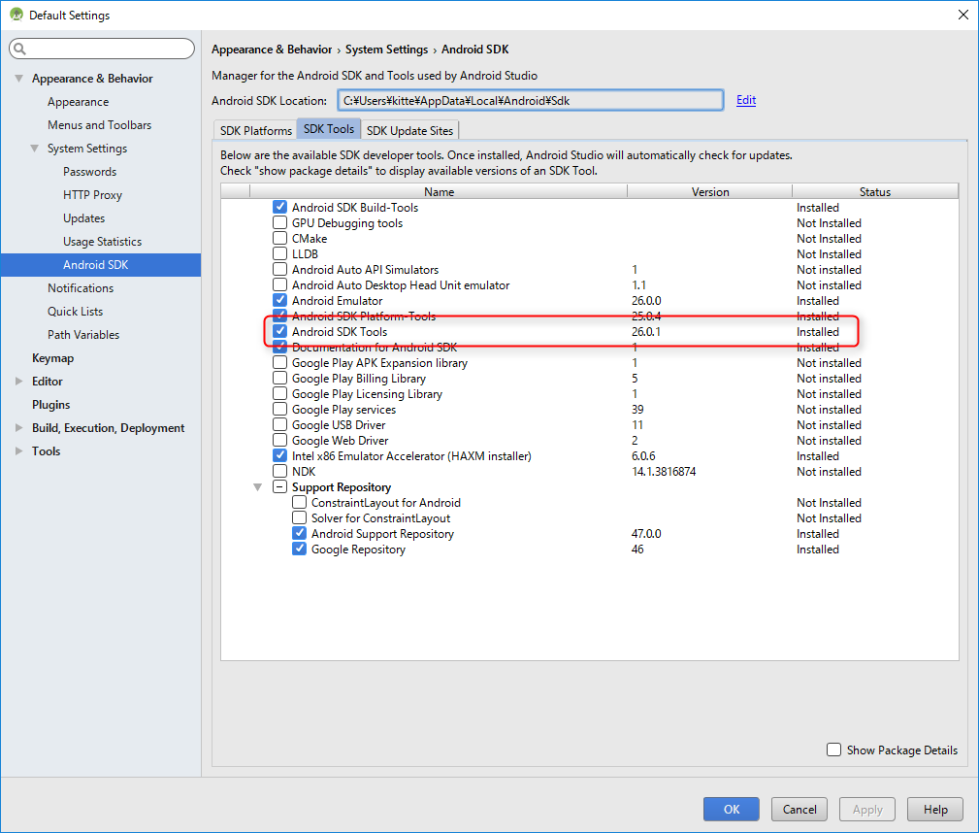Expand Build, Execution, Deployment section
979x833 pixels.
[18, 428]
